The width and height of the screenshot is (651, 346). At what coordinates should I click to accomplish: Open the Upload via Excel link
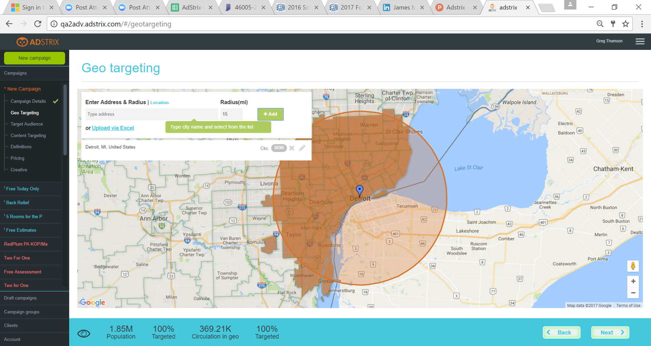[x=113, y=128]
